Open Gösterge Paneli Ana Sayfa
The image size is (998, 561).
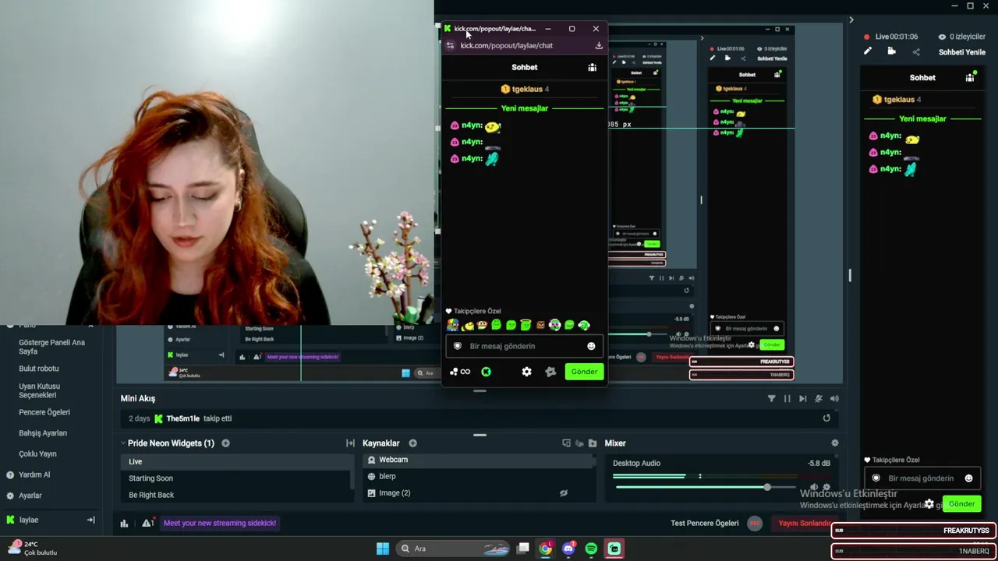pos(51,347)
